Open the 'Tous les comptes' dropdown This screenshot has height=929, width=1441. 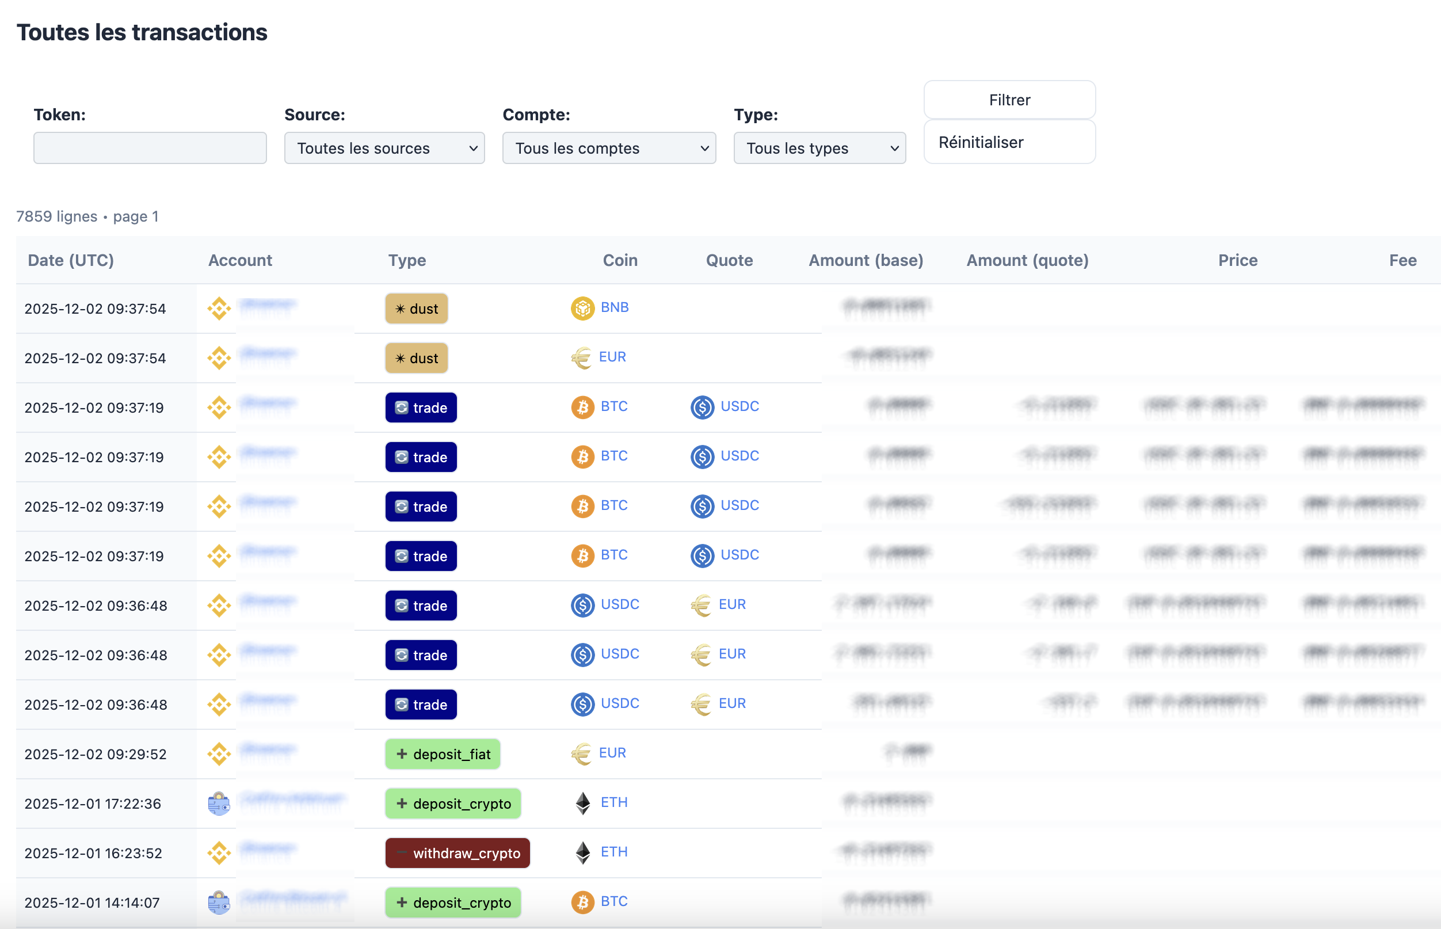point(609,148)
